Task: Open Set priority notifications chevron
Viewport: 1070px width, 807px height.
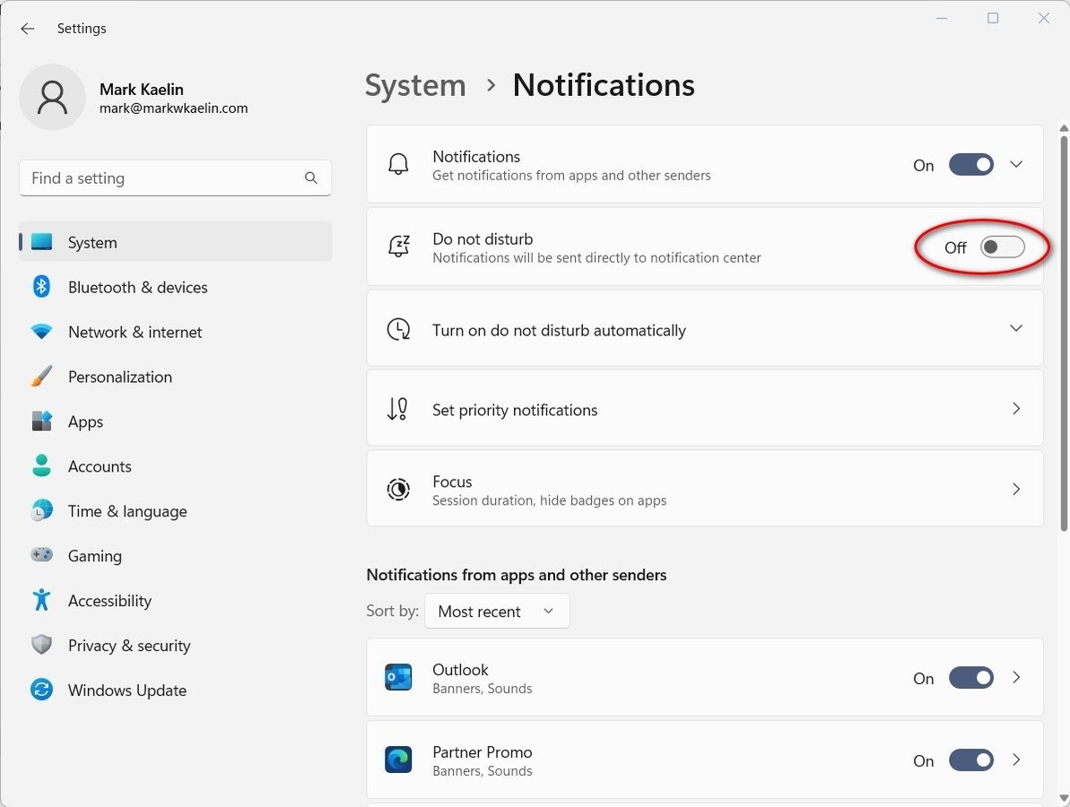Action: pos(1016,409)
